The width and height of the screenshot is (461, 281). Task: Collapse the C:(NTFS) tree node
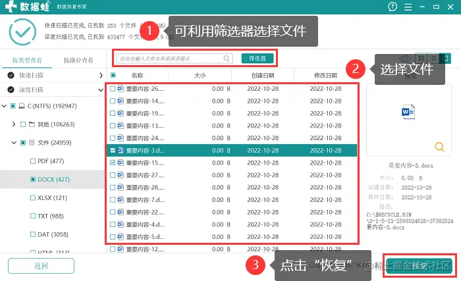[x=4, y=106]
